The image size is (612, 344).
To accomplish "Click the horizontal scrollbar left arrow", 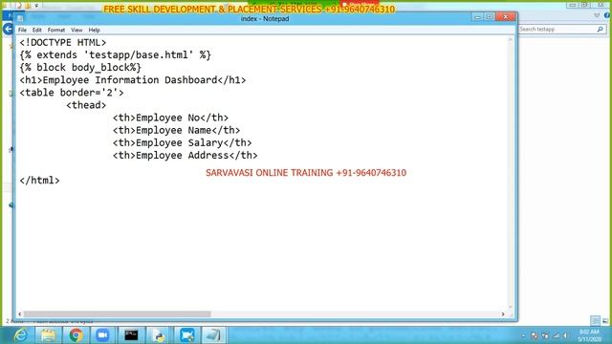I will [x=20, y=314].
